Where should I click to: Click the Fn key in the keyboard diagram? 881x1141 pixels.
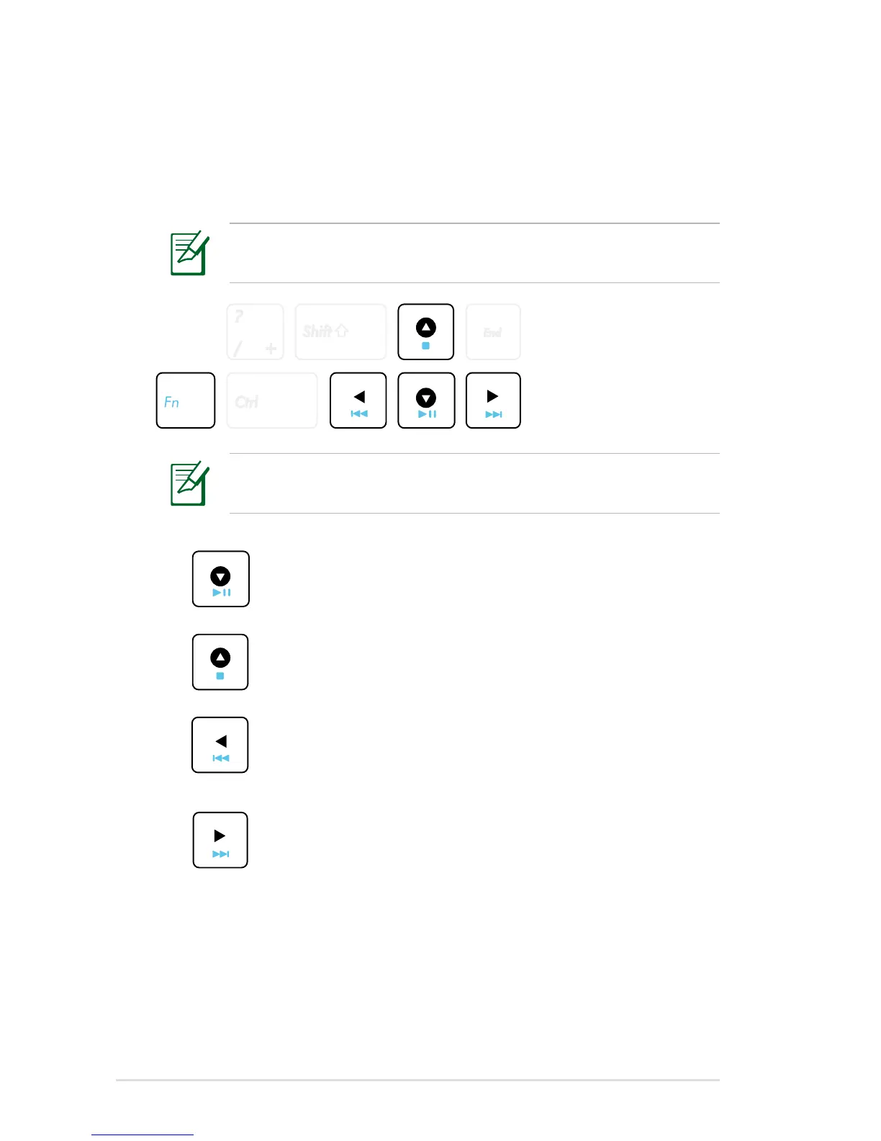[x=186, y=401]
